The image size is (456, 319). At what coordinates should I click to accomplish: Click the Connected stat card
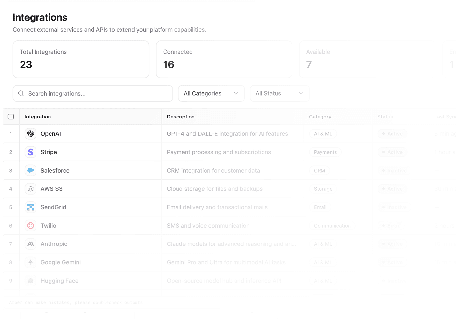point(224,59)
